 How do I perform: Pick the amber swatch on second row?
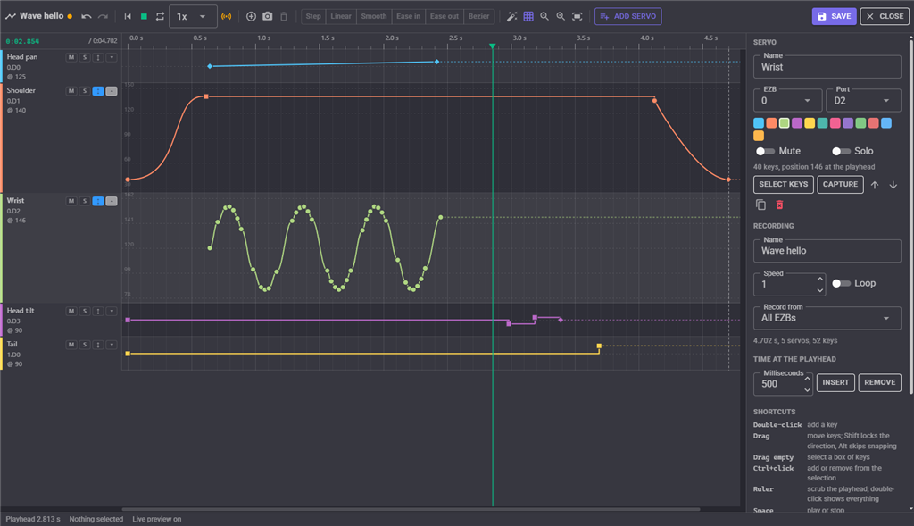[759, 136]
